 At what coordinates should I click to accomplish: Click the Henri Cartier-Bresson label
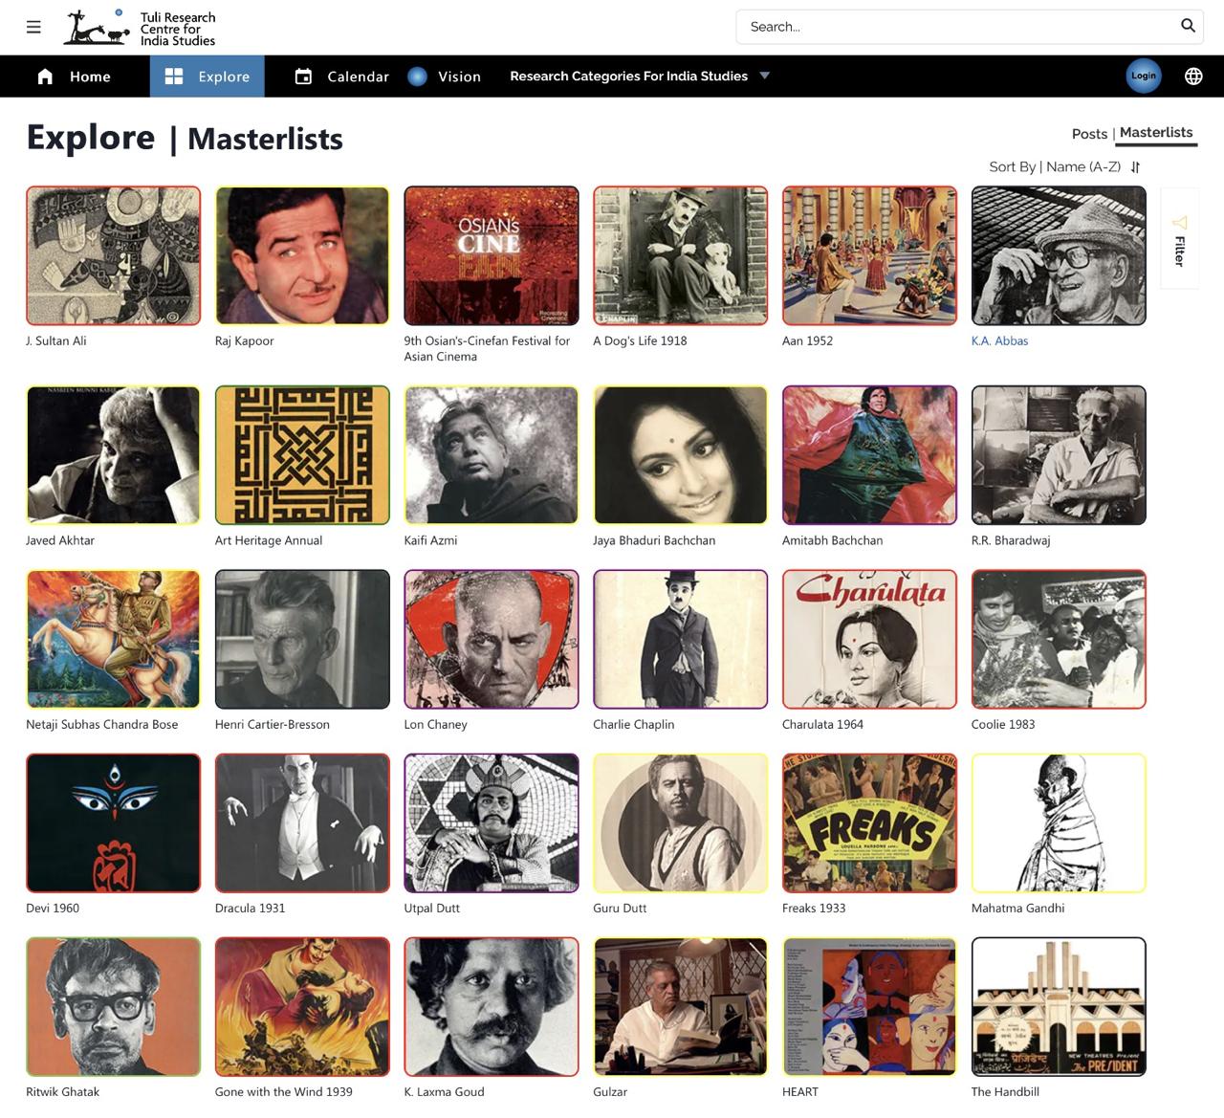point(273,724)
